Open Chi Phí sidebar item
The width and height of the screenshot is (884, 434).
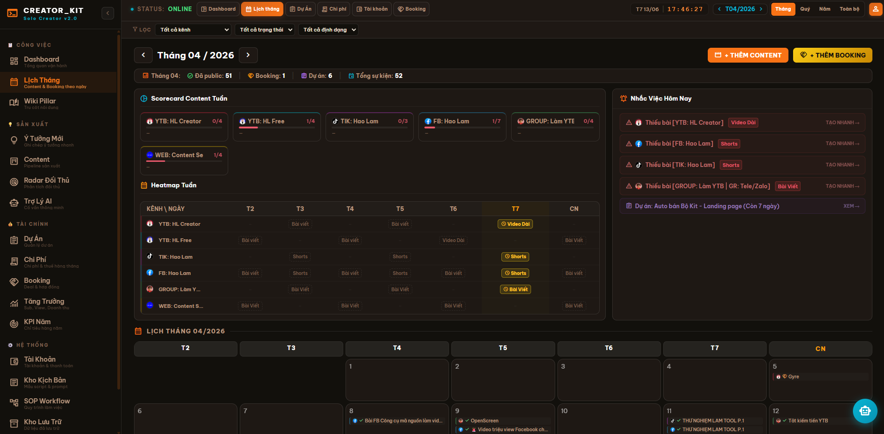tap(58, 262)
